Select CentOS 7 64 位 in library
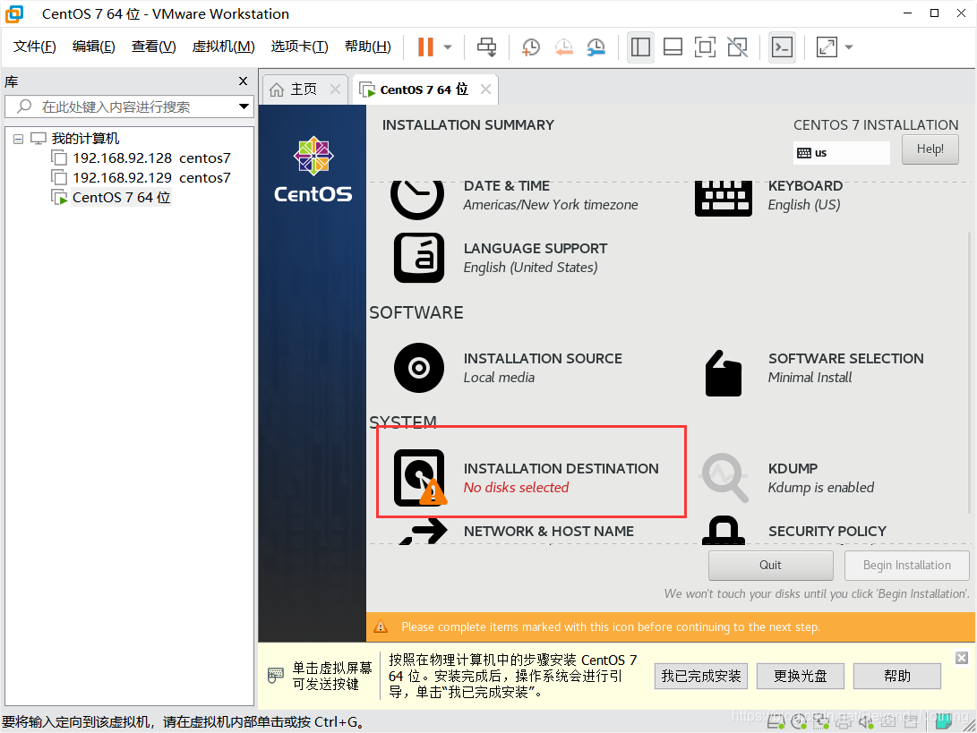977x733 pixels. [x=121, y=198]
